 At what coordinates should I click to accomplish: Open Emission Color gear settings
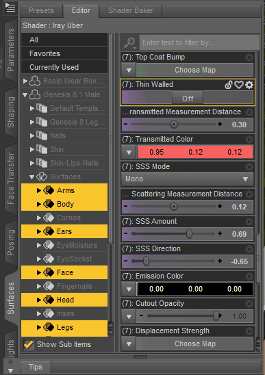[x=249, y=276]
